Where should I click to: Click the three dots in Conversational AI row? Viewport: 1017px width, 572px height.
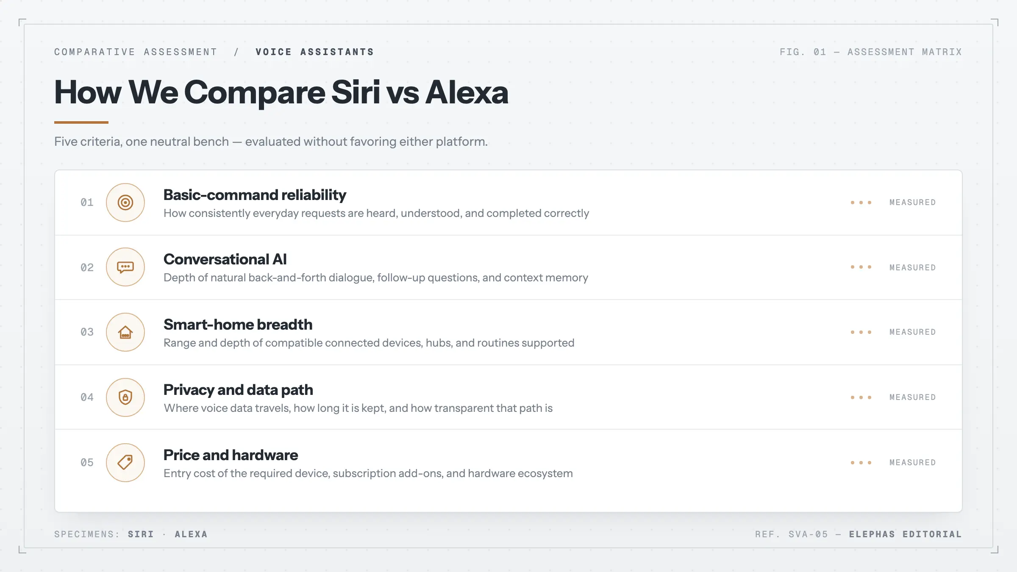[x=861, y=267]
